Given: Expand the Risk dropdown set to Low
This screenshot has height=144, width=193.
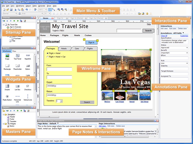Looking at the screenshot, I should (x=175, y=63).
